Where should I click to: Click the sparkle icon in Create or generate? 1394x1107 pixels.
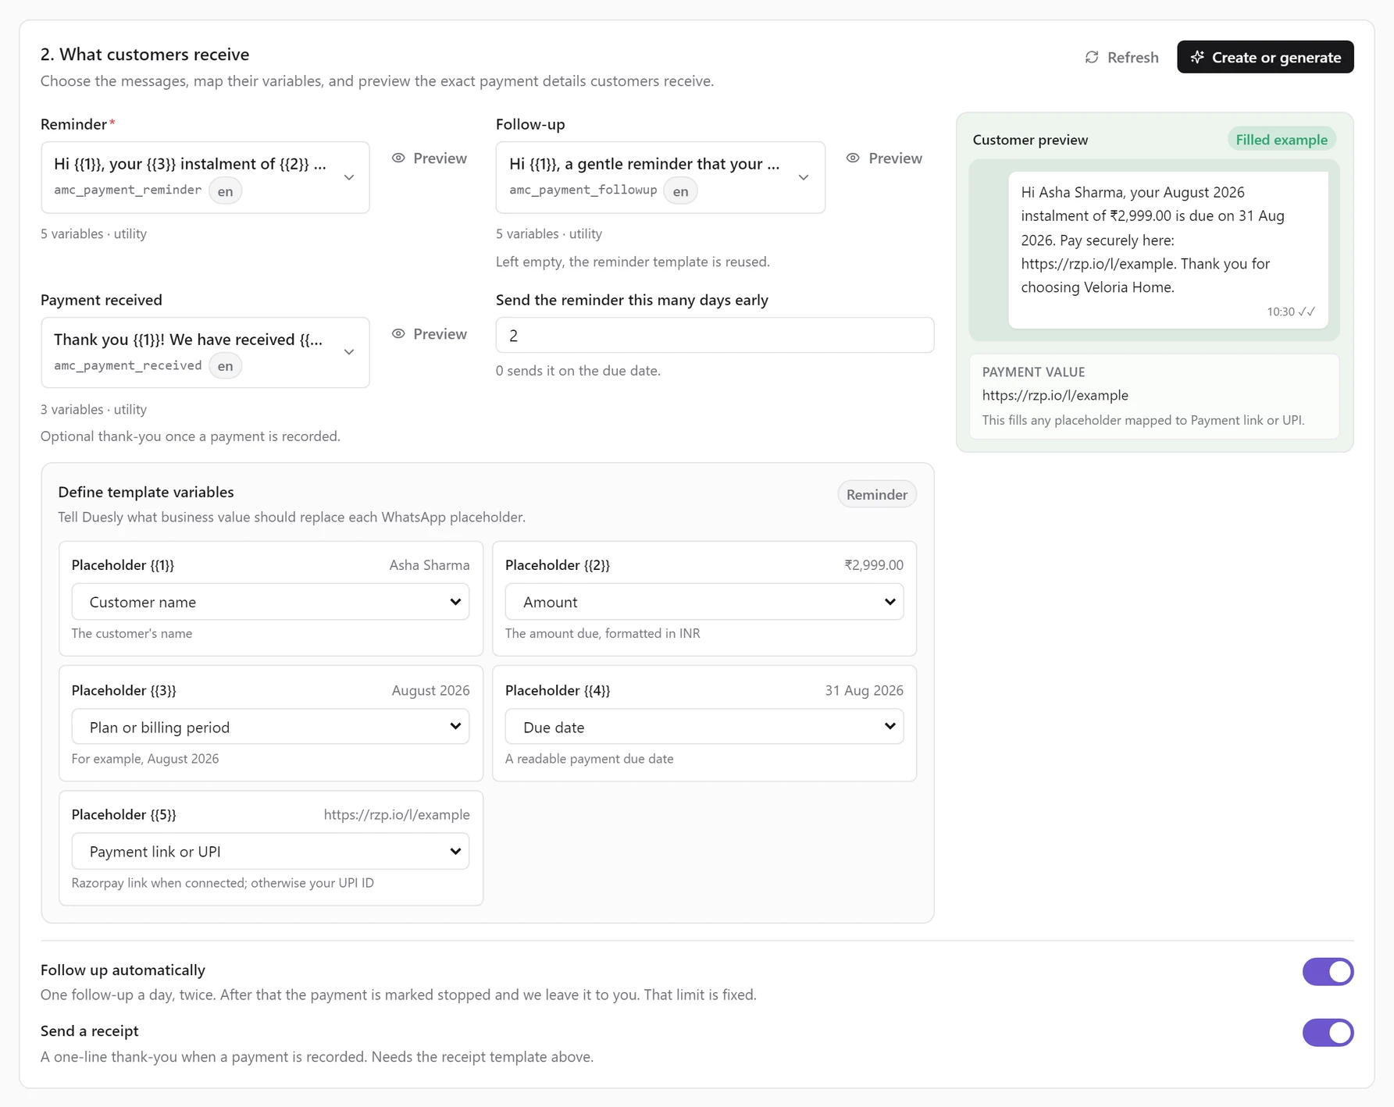pos(1197,57)
